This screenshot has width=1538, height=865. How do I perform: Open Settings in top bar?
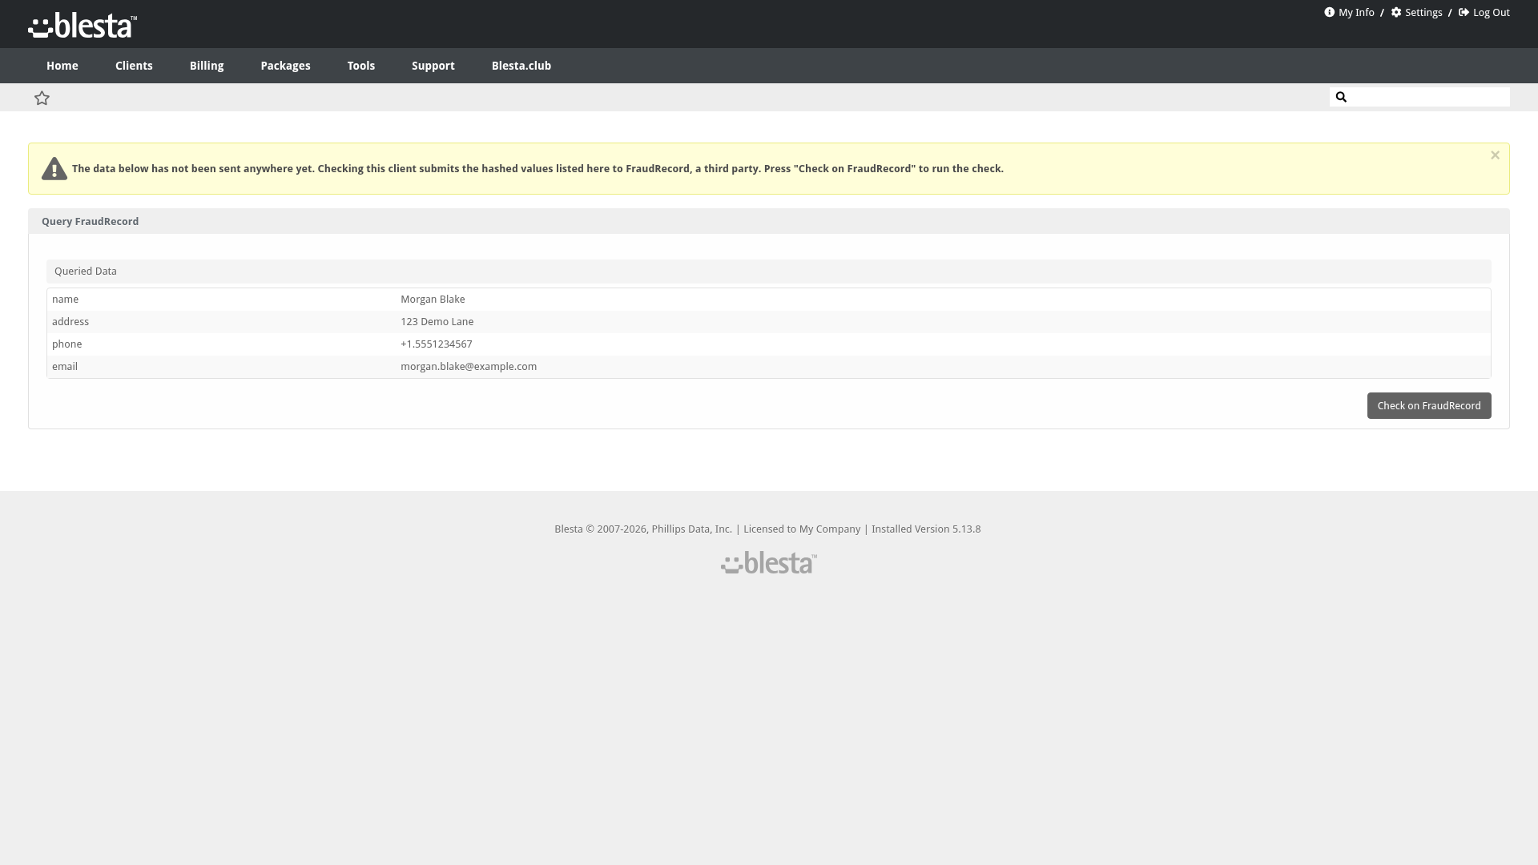(x=1416, y=12)
